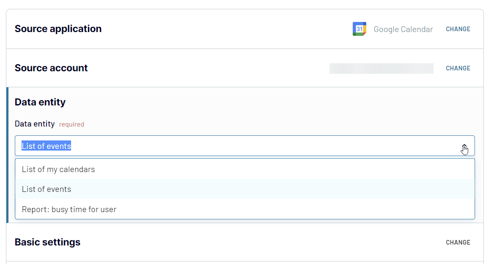Click the Google Calendar app icon
The width and height of the screenshot is (494, 264).
360,29
